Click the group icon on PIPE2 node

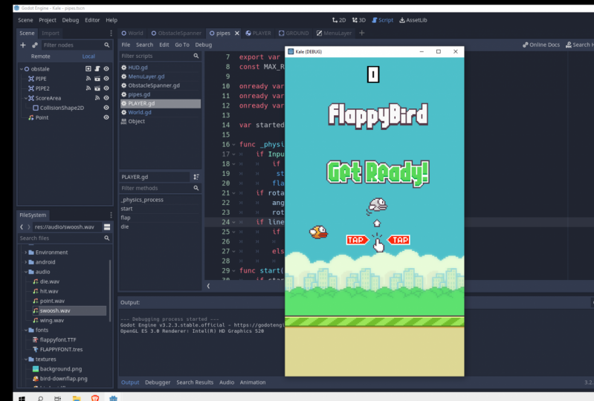97,88
